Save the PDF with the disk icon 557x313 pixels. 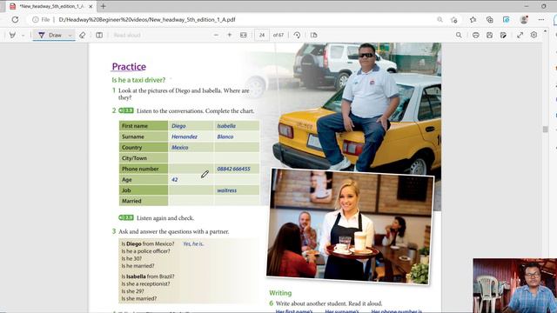pos(489,35)
